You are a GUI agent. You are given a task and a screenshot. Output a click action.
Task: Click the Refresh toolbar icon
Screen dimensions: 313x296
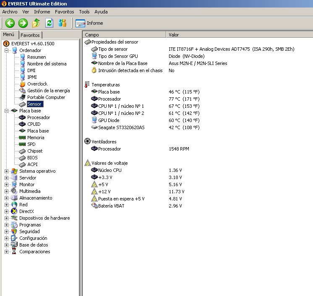(49, 23)
